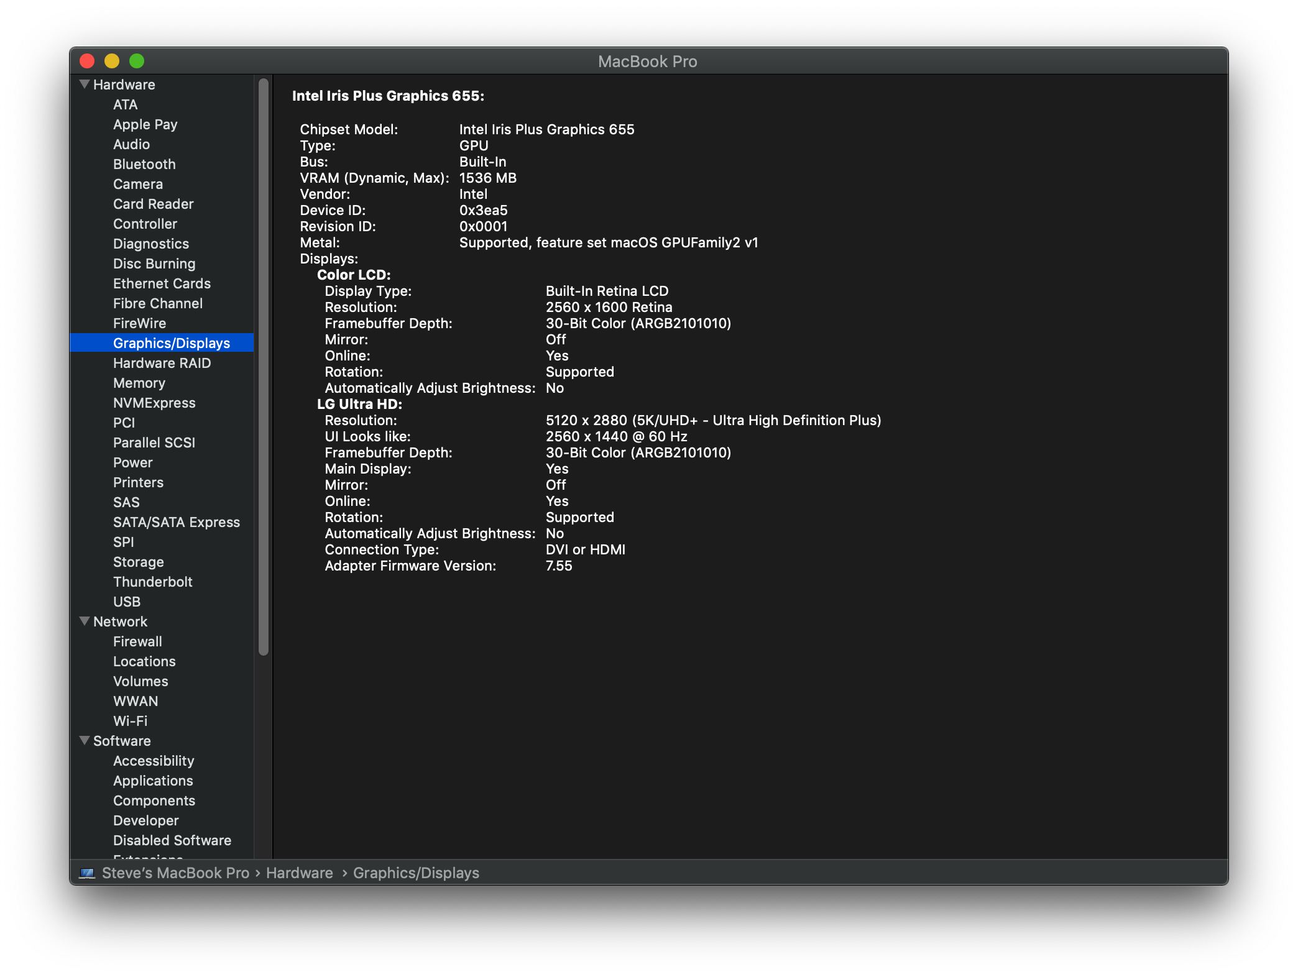Open the PCI entry
The height and width of the screenshot is (977, 1298).
pyautogui.click(x=124, y=423)
